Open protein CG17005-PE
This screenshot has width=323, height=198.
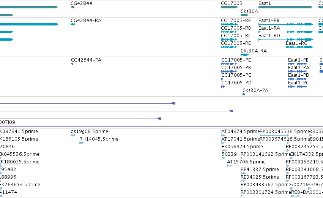(236, 60)
